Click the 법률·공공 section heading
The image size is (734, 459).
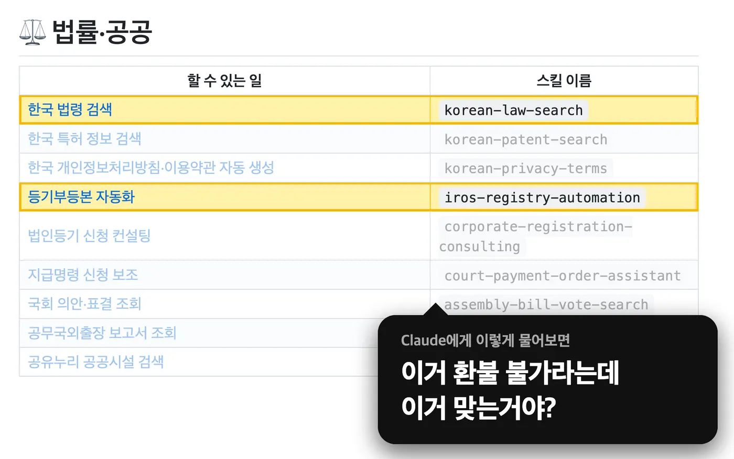click(x=102, y=31)
